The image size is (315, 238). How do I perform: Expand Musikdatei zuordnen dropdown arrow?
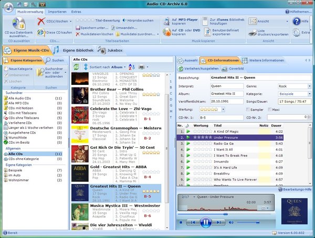(157, 34)
